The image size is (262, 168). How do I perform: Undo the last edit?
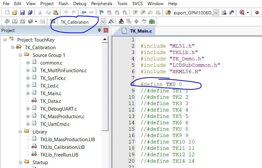66,12
